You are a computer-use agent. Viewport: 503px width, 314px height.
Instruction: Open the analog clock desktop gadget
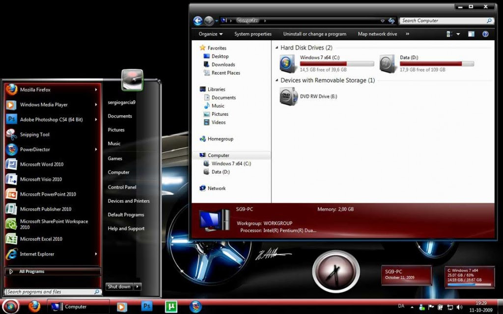pos(336,272)
